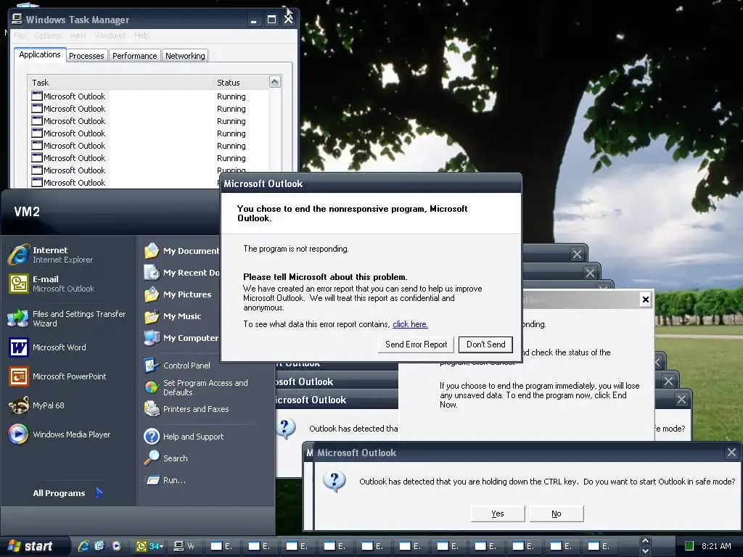The image size is (743, 557).
Task: Open the Options menu in Task Manager
Action: pos(47,36)
